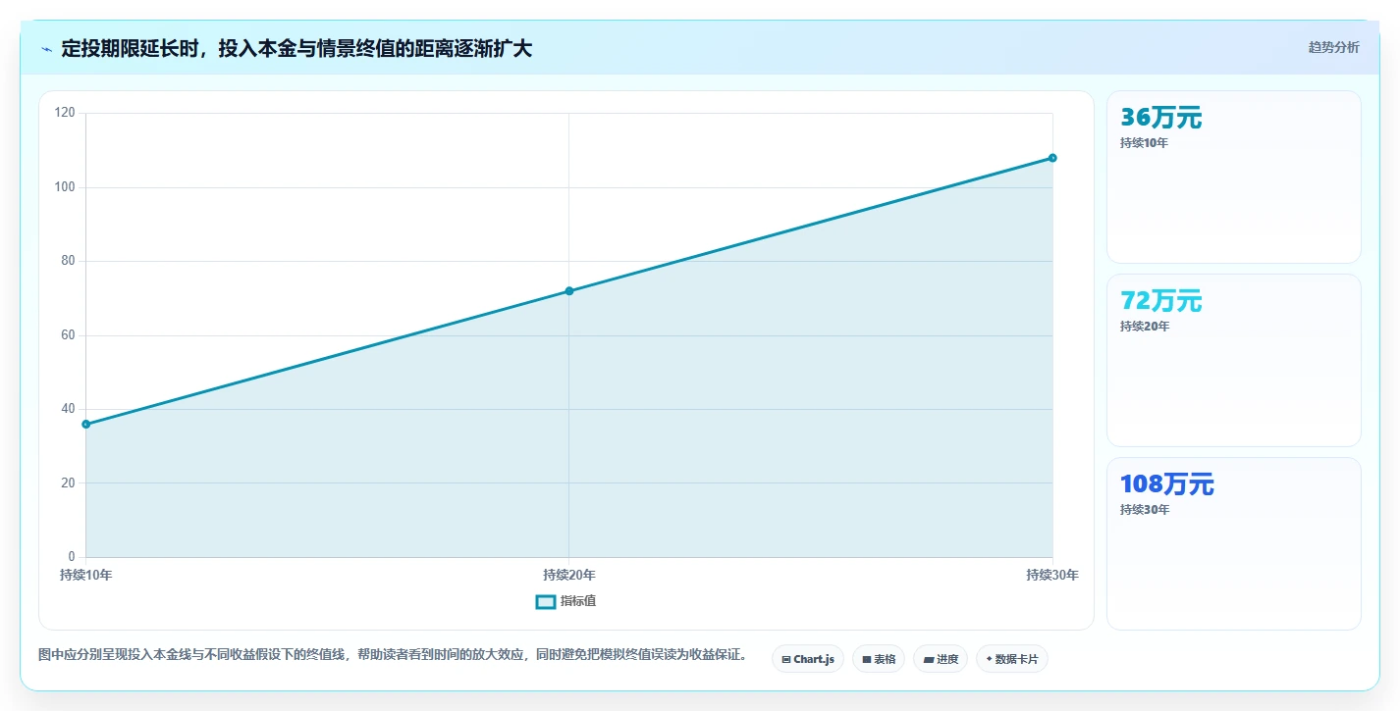Open the 108万元 data card
This screenshot has height=711, width=1400.
point(1234,543)
